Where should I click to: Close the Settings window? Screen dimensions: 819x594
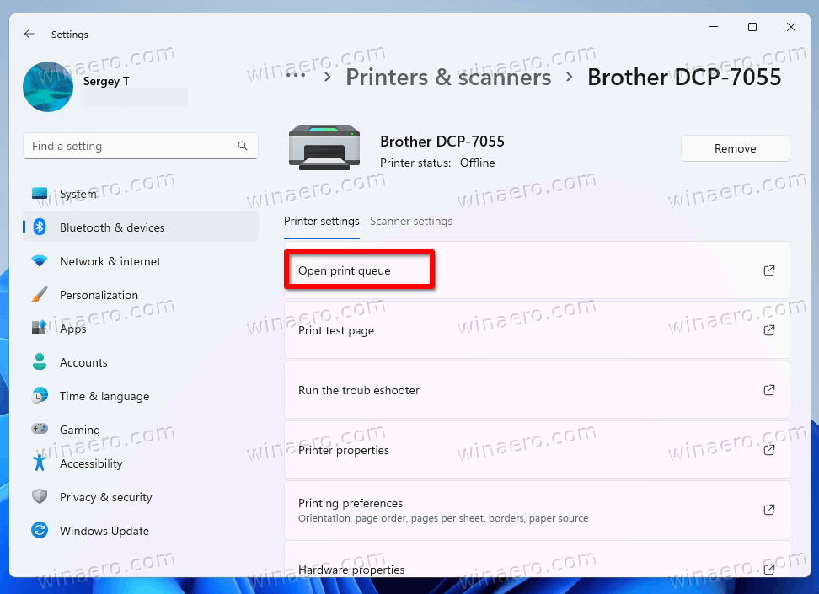(x=791, y=27)
